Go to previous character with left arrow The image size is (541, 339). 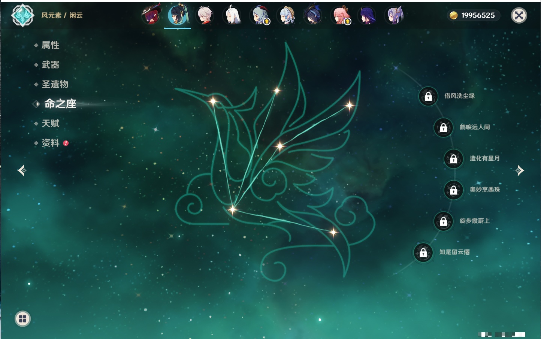22,170
